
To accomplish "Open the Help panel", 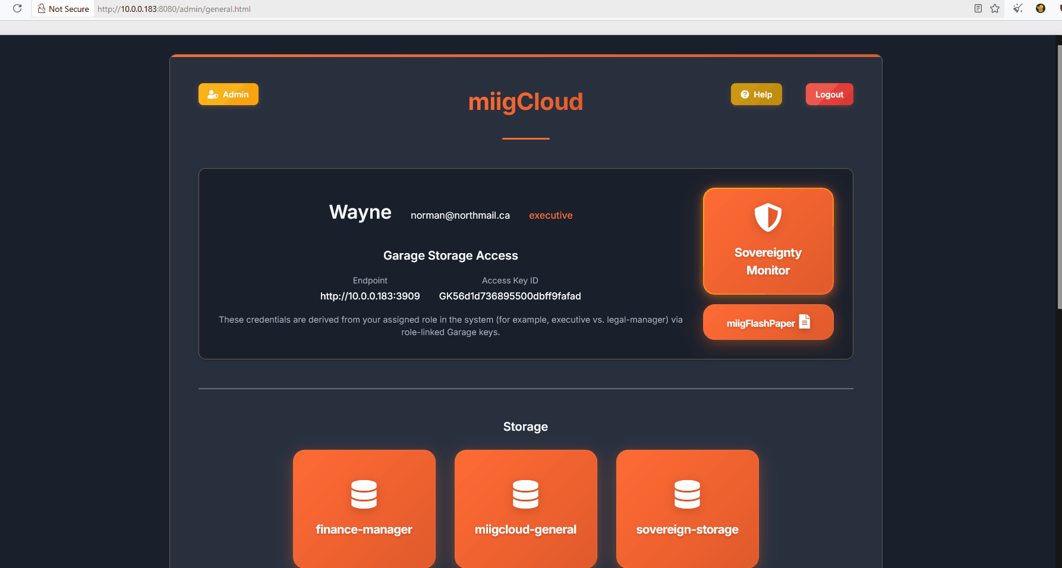I will tap(756, 94).
